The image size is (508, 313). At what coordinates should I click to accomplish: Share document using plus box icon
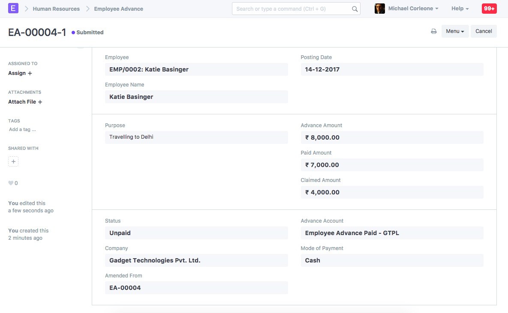[13, 161]
